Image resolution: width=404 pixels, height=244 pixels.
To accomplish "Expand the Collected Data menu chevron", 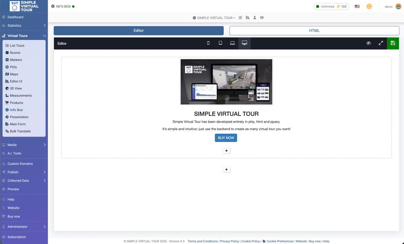I will pos(45,180).
